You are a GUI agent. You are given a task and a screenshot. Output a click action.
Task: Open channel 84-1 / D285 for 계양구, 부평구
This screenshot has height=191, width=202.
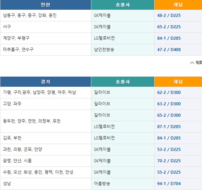click(169, 38)
